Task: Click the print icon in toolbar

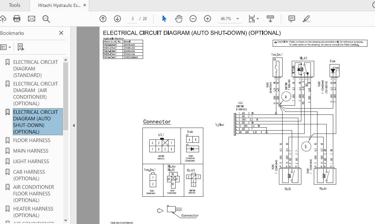Action: click(x=17, y=19)
